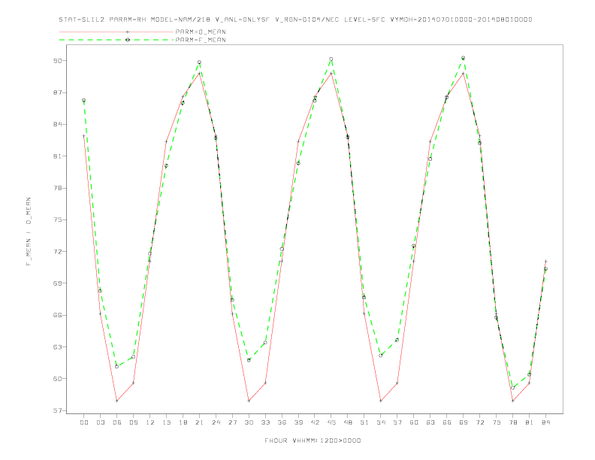Click the O_MEAN plus data point at hour 00
Image resolution: width=595 pixels, height=460 pixels.
[84, 136]
